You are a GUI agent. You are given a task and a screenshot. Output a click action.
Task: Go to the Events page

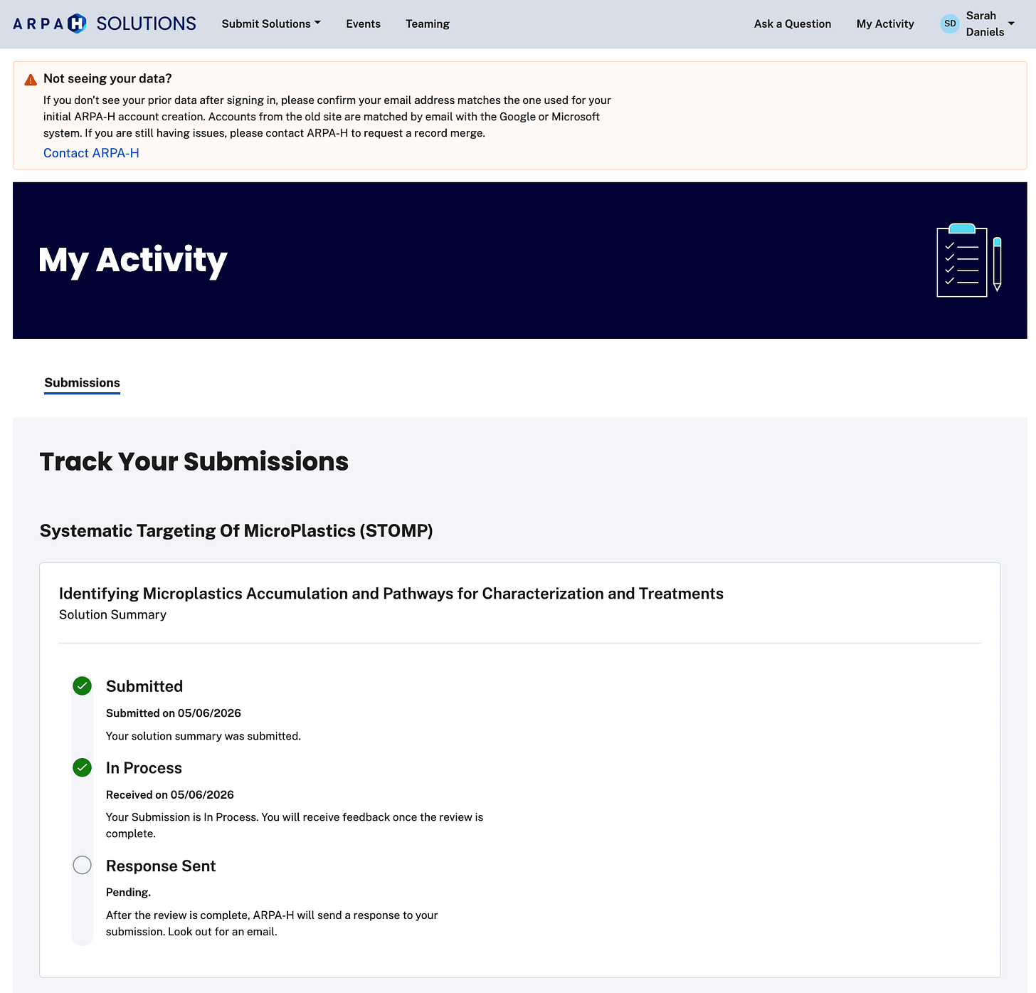point(363,23)
